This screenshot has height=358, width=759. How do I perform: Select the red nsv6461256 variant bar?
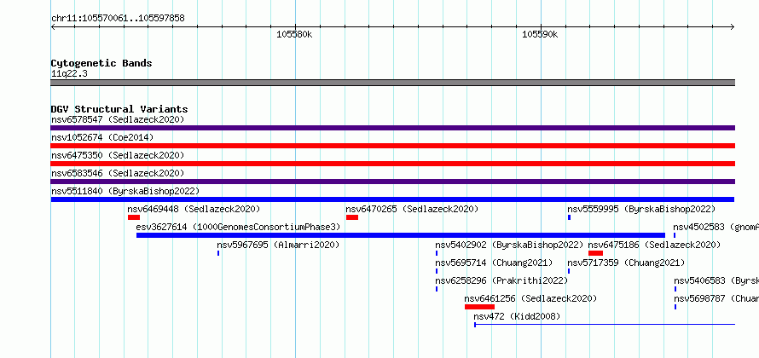(479, 307)
